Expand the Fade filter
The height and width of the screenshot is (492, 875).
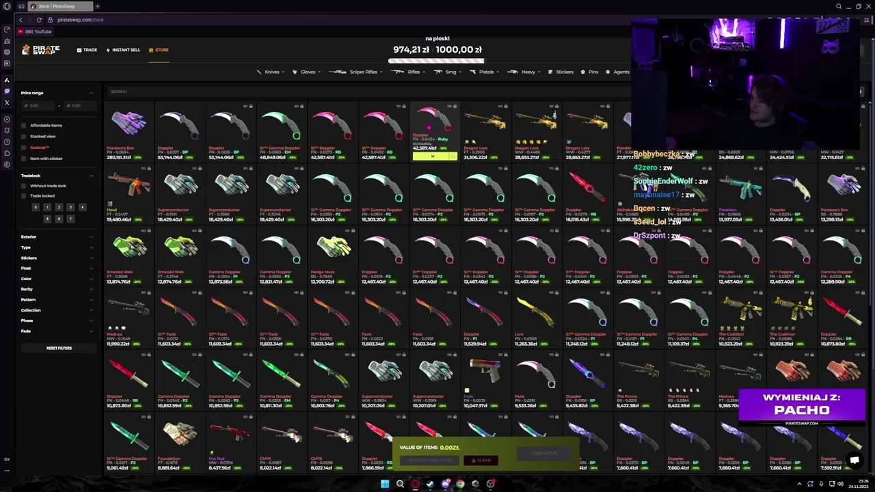(x=58, y=331)
